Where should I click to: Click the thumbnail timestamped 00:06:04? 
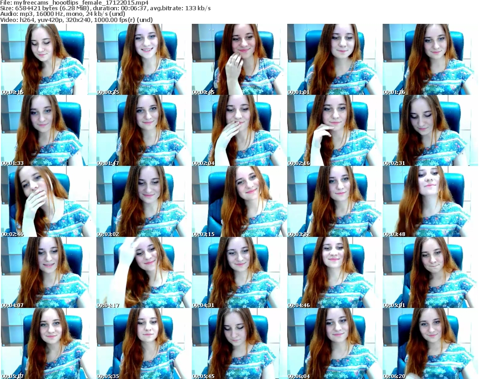(334, 343)
